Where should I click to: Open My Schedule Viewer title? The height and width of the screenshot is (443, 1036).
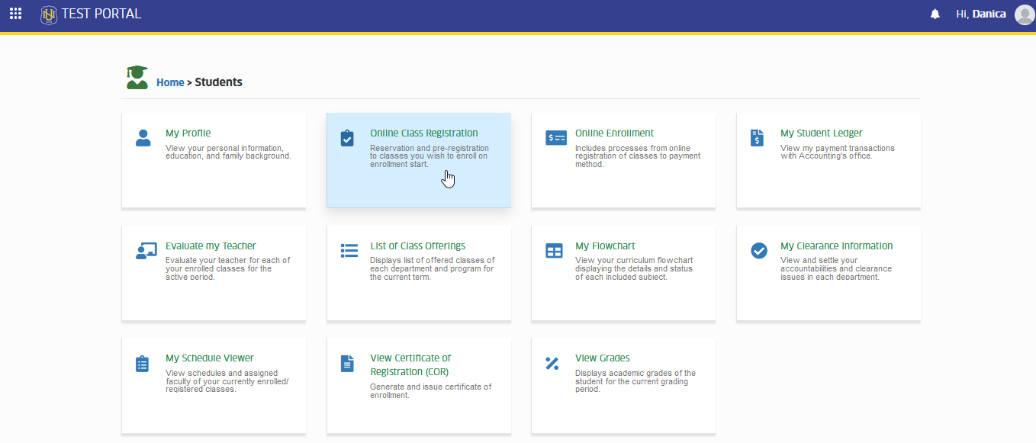210,358
